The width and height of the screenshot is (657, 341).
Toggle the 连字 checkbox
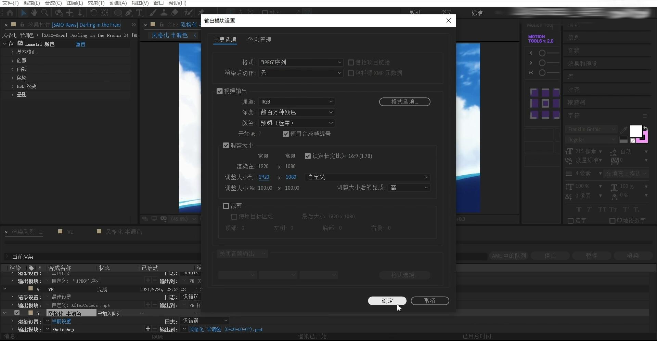point(570,221)
